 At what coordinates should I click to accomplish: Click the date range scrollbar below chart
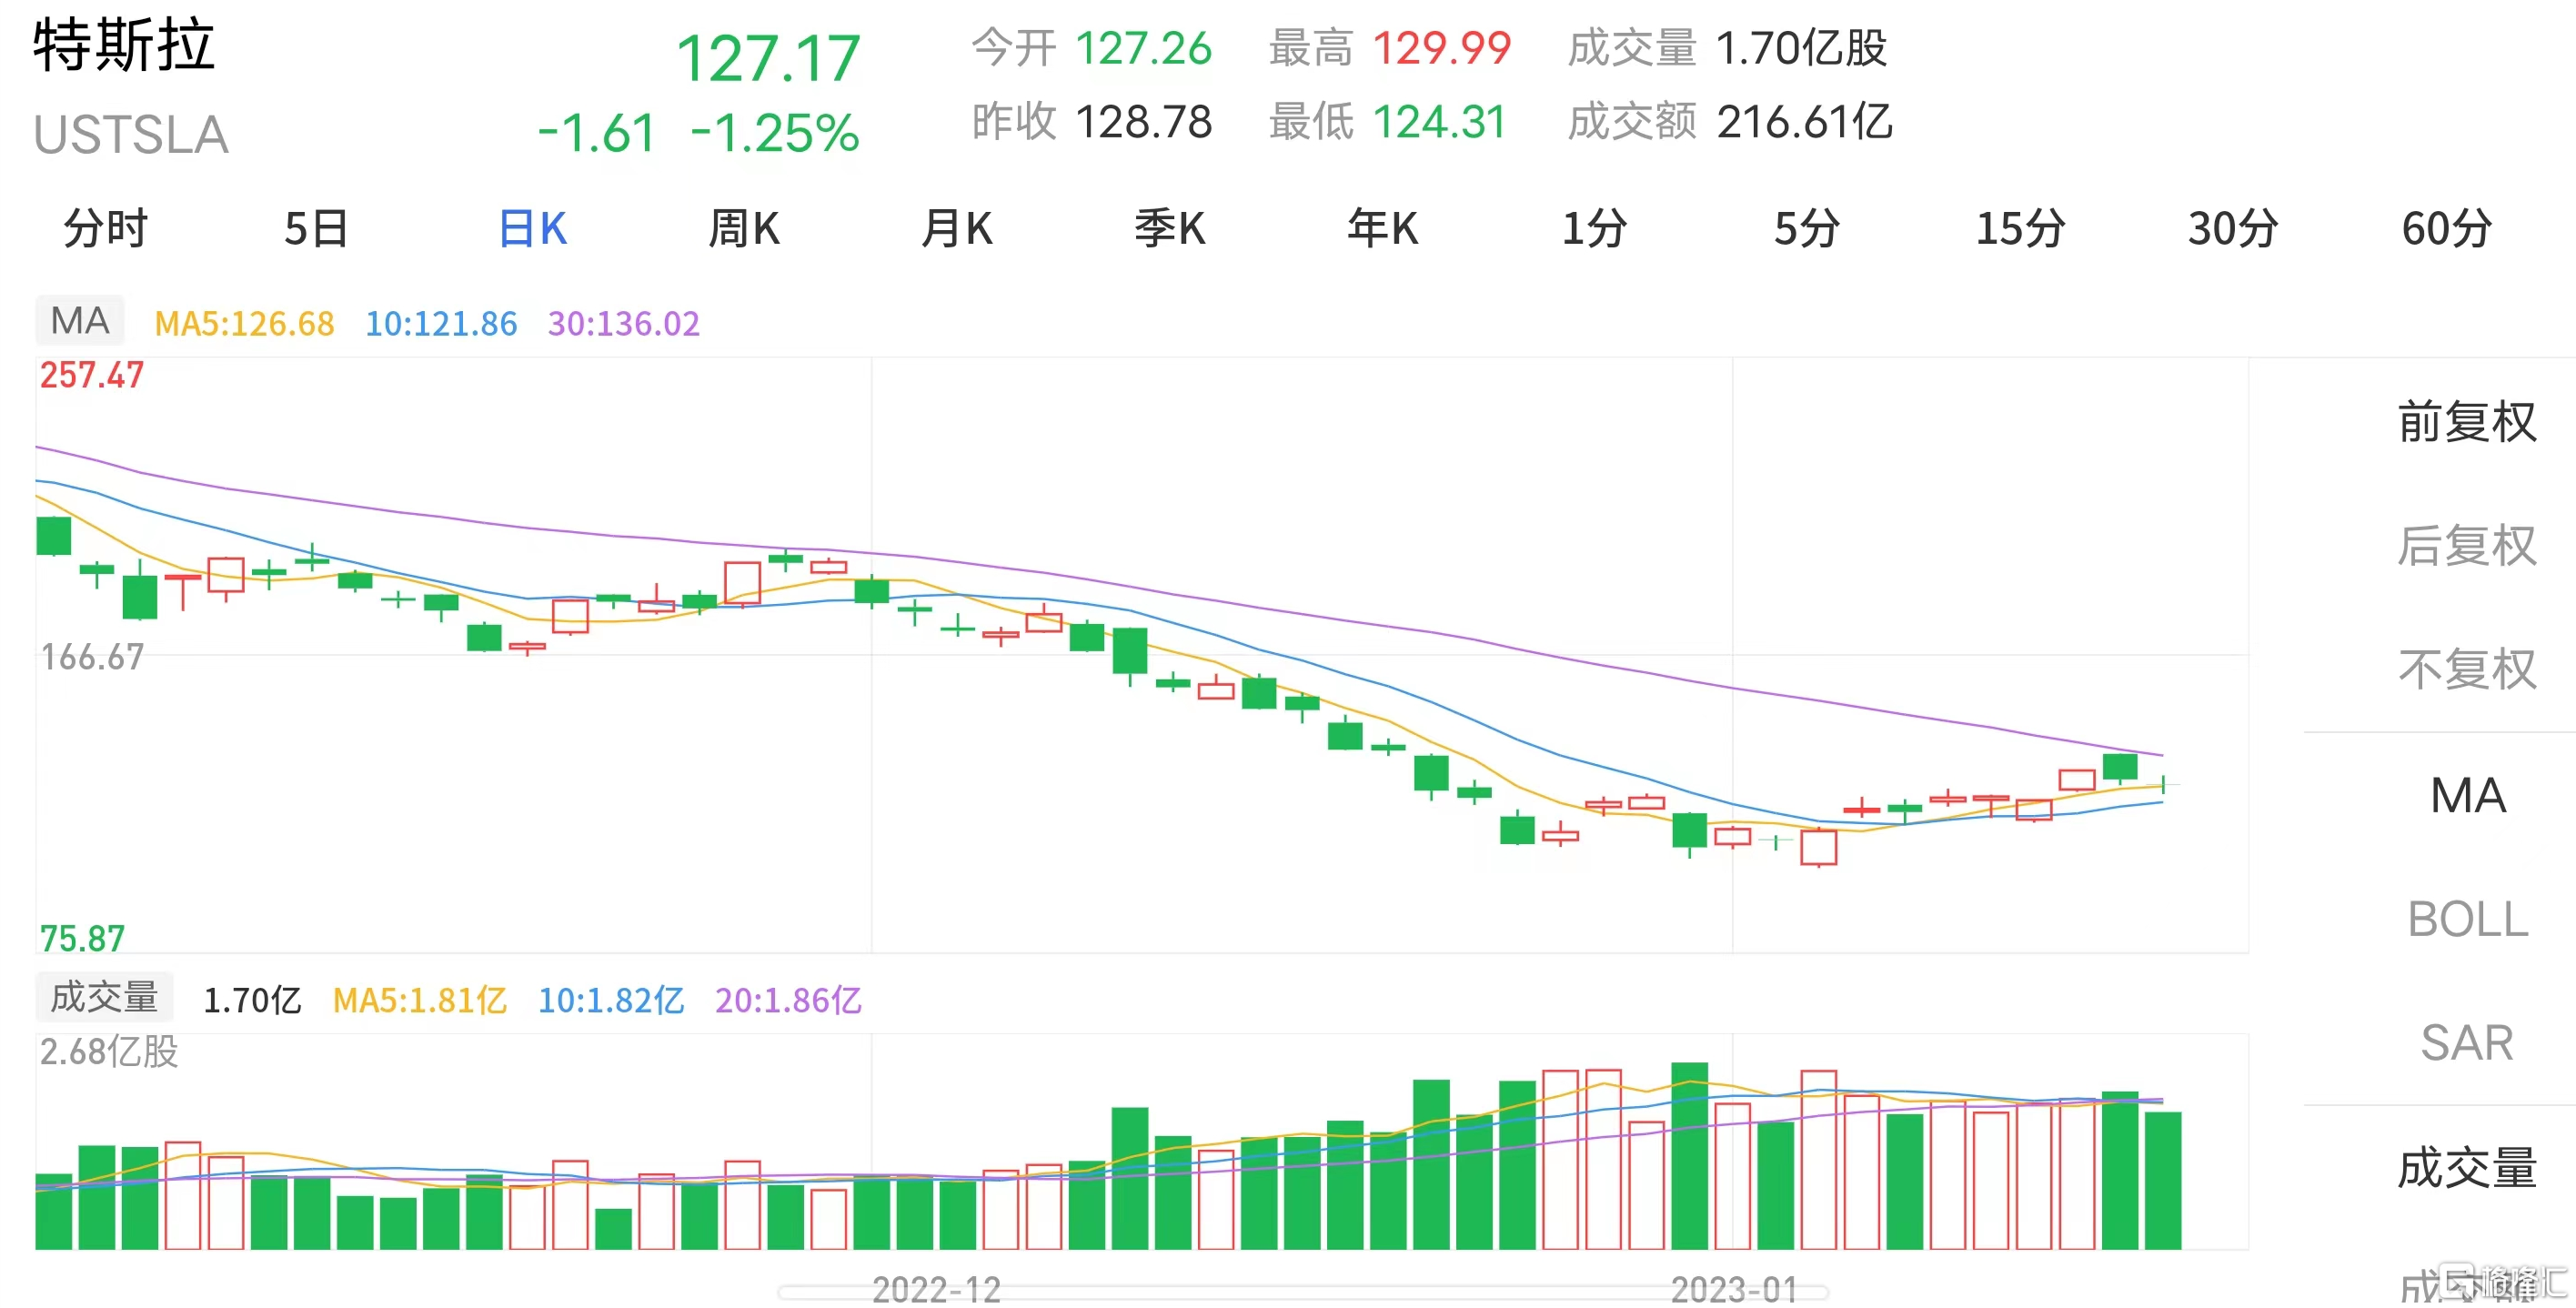point(1304,1293)
